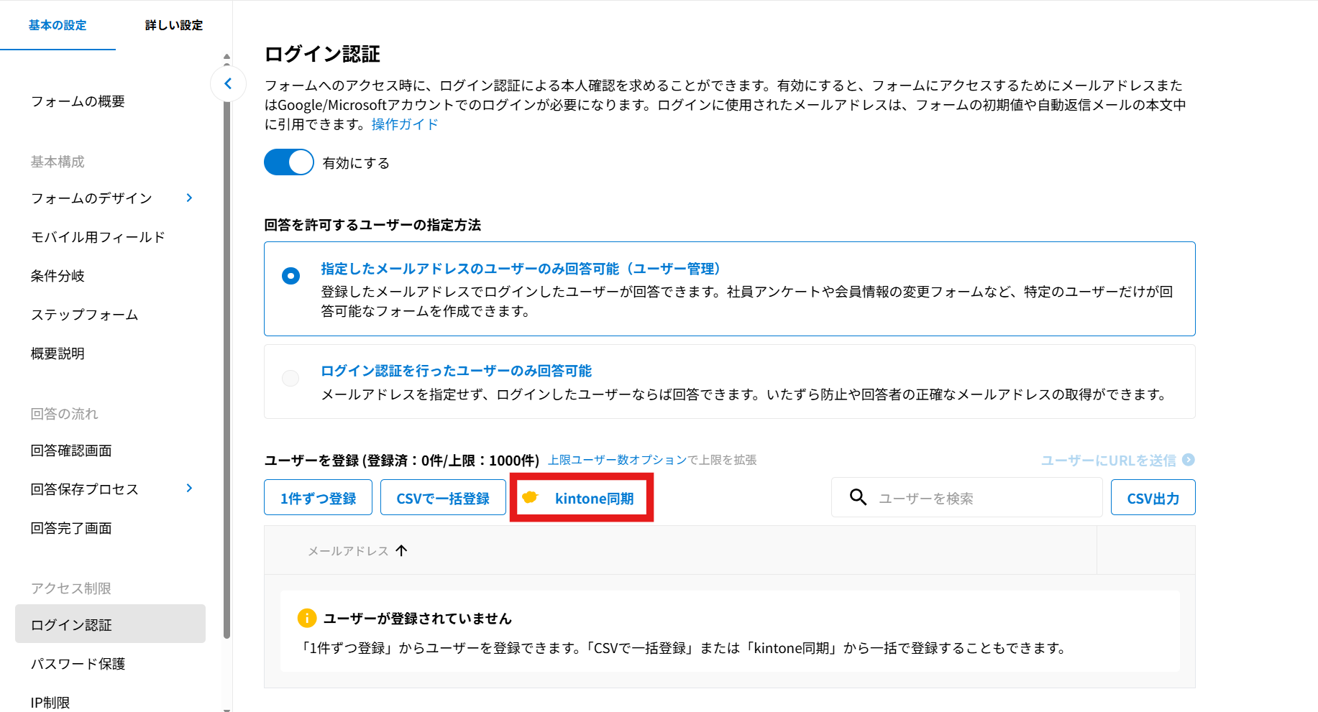Click the search magnifier icon
Image resolution: width=1318 pixels, height=712 pixels.
coord(858,497)
